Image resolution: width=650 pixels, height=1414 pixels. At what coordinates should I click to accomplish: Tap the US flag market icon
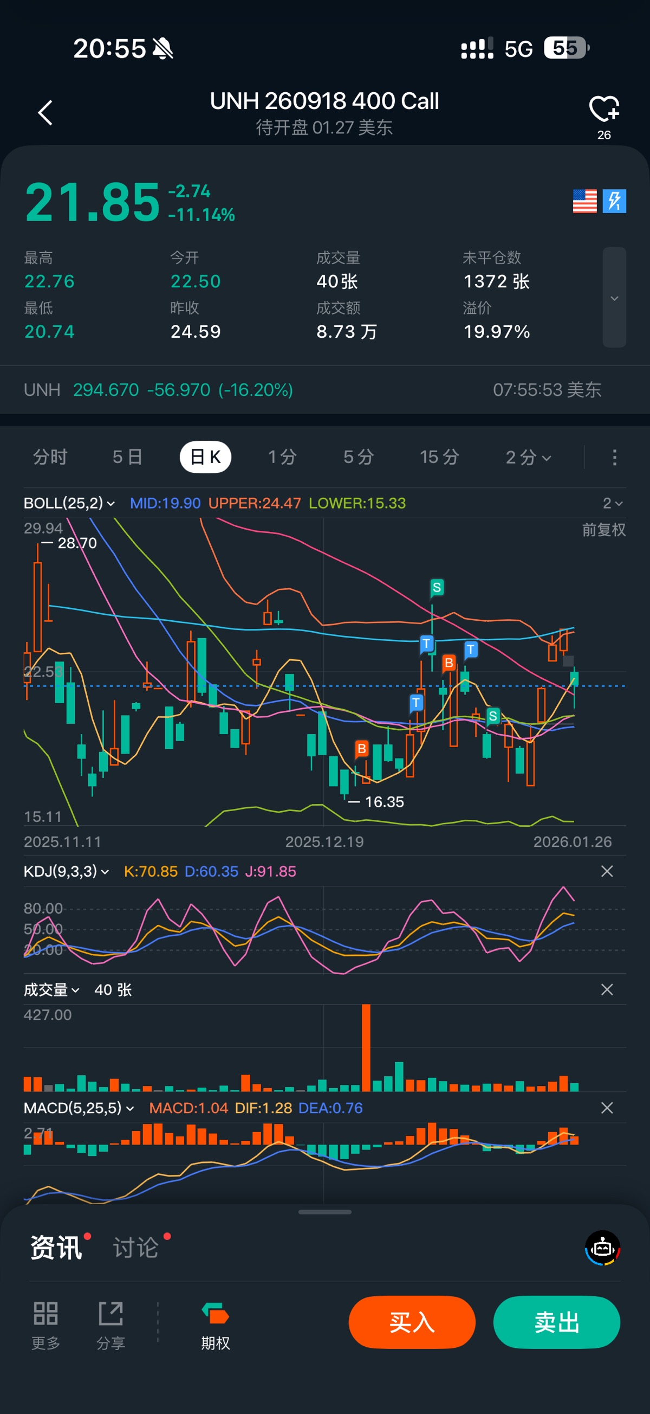tap(584, 201)
